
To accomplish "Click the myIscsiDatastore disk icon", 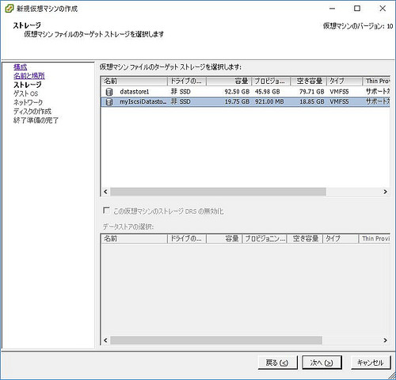I will tap(109, 102).
